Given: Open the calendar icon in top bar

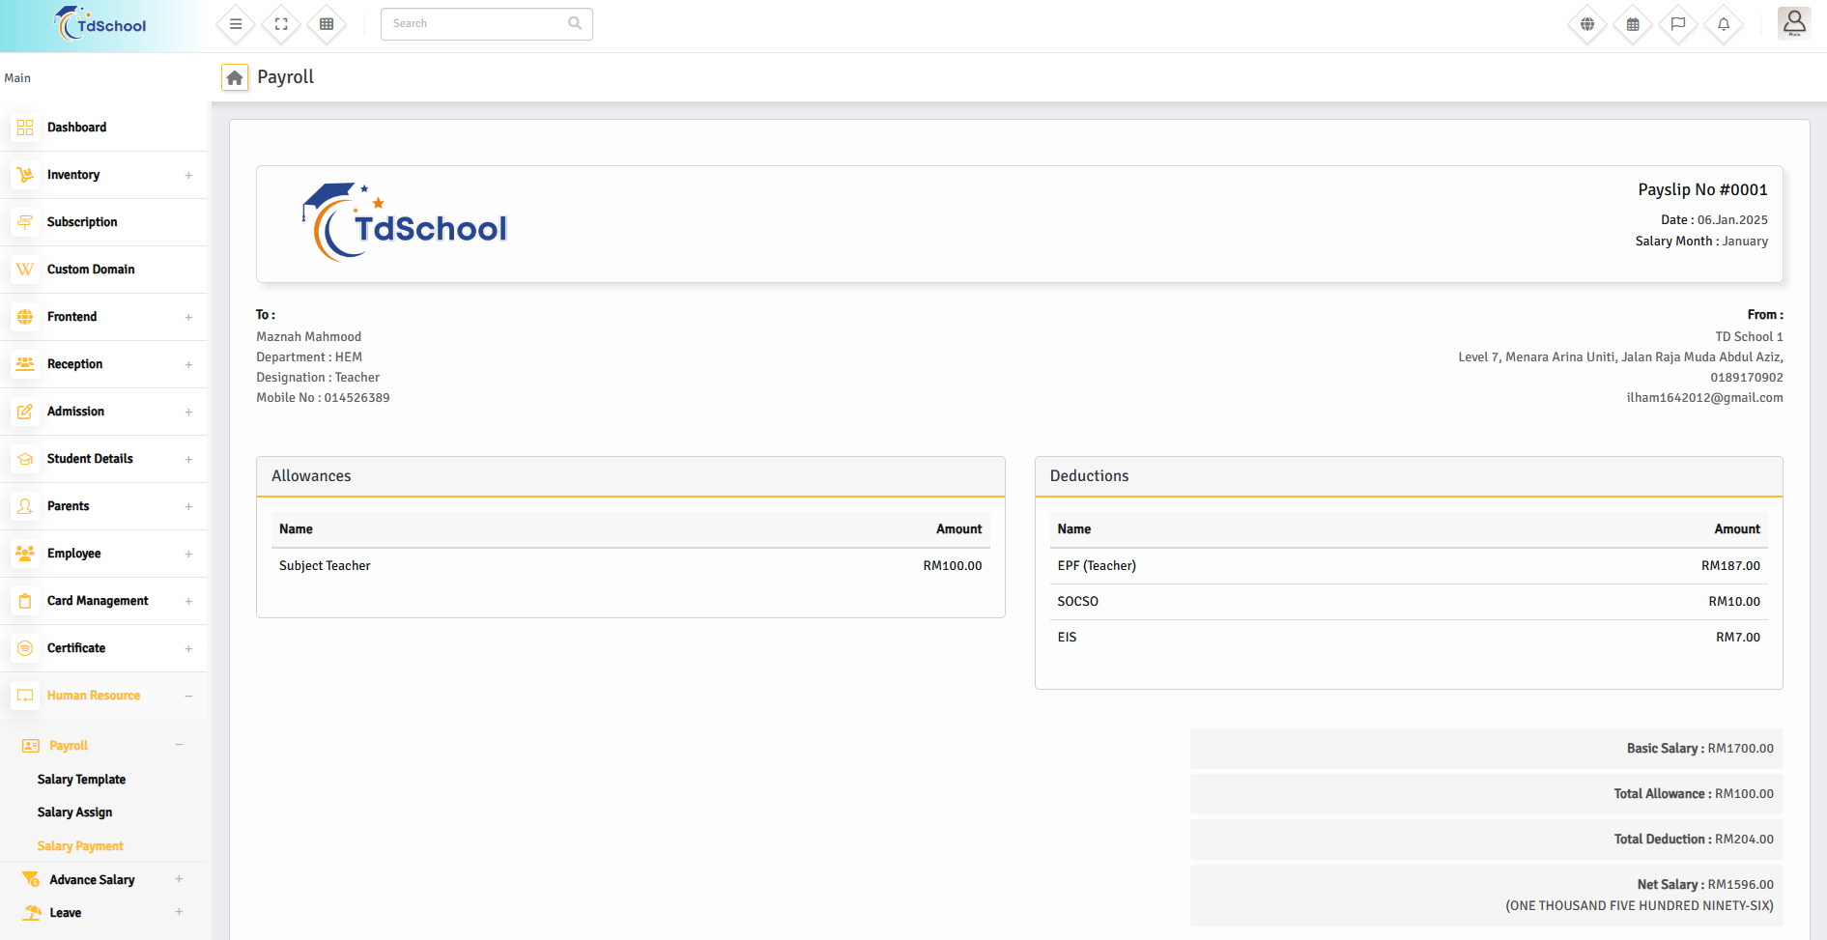Looking at the screenshot, I should click(1633, 24).
